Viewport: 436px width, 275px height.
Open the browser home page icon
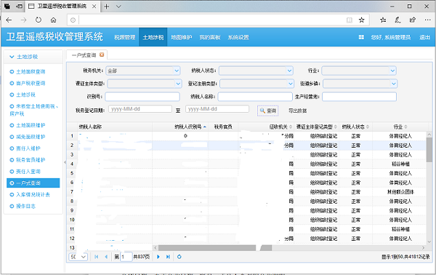click(53, 20)
